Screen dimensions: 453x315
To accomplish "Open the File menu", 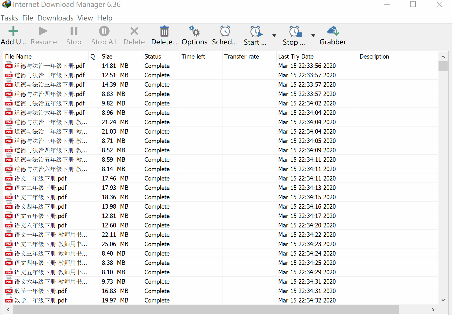I will tap(28, 18).
